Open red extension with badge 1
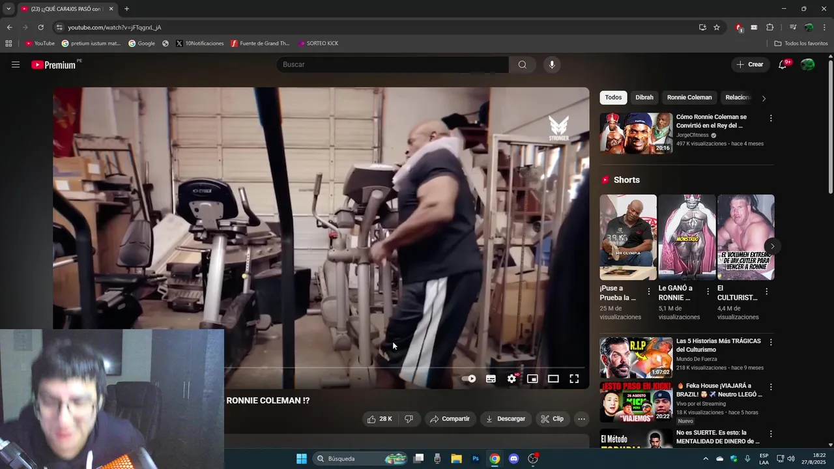This screenshot has height=469, width=834. 739,27
